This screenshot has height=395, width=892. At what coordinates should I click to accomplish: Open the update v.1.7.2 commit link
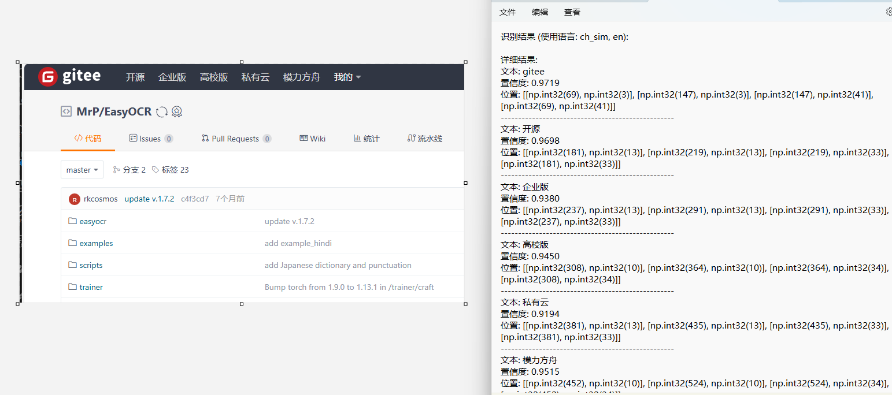click(149, 199)
